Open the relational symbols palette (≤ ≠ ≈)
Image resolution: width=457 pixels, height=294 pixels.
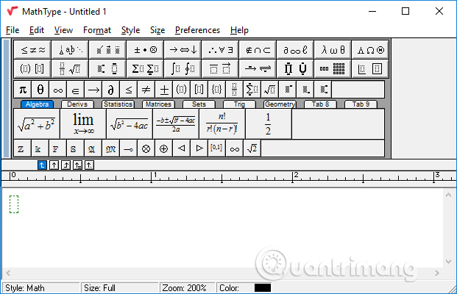(32, 50)
